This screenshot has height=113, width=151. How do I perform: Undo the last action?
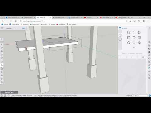[15, 28]
